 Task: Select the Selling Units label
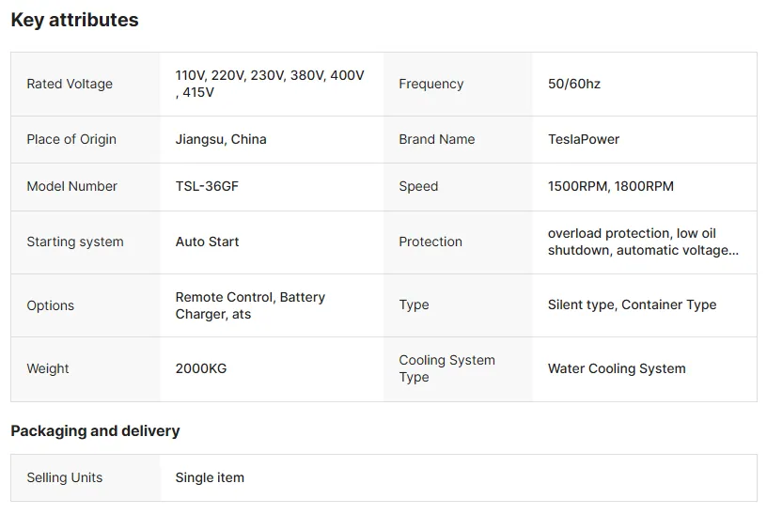tap(65, 477)
